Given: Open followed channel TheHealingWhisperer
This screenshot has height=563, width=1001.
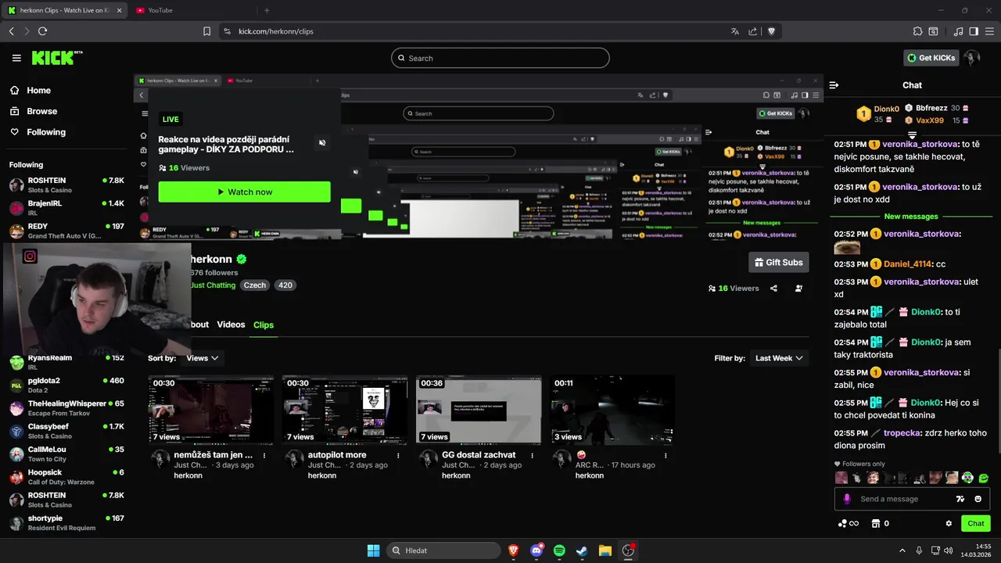Looking at the screenshot, I should [x=66, y=408].
